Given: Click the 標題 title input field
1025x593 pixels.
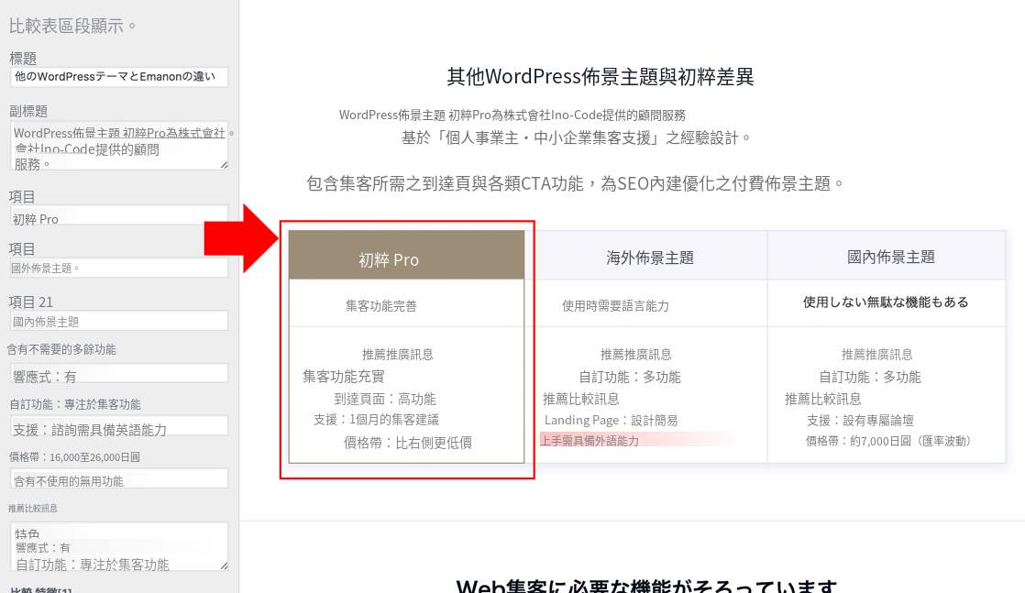Looking at the screenshot, I should [119, 76].
